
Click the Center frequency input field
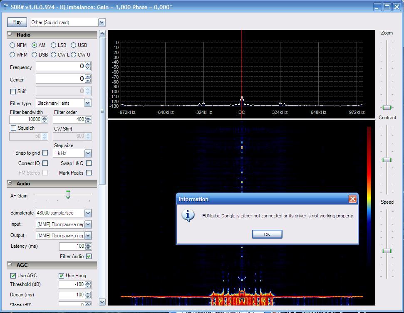coord(61,79)
